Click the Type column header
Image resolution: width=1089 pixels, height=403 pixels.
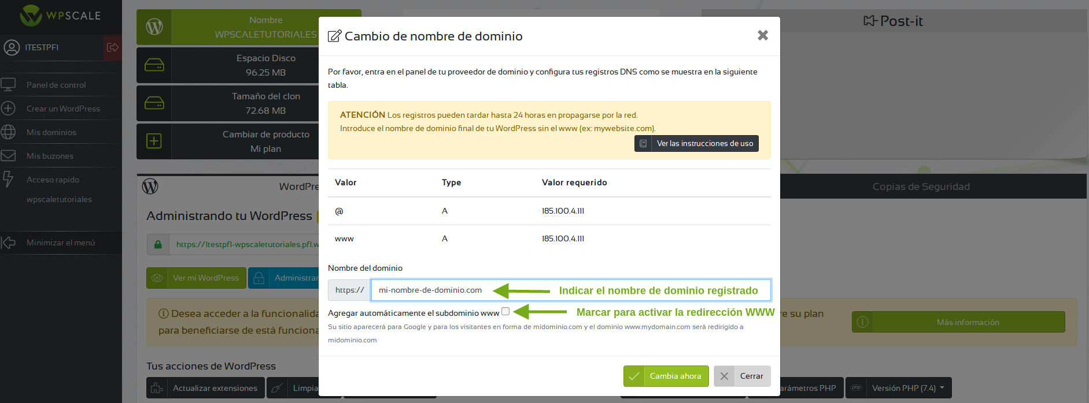pyautogui.click(x=451, y=182)
